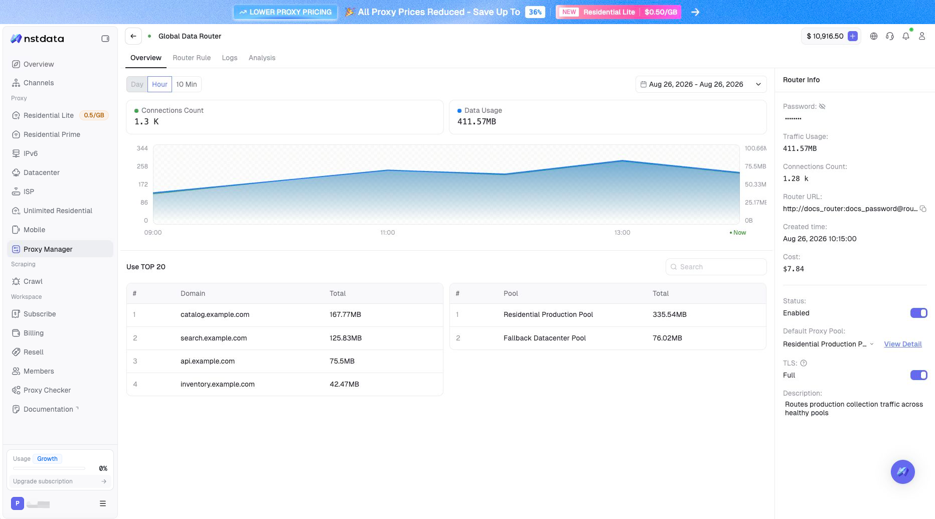
Task: Open the hamburger menu beside the profile
Action: (103, 503)
